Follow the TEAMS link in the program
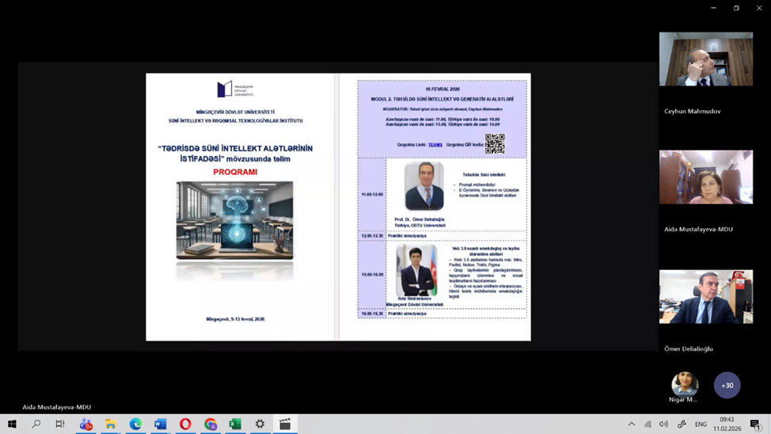Viewport: 771px width, 434px height. coord(435,145)
